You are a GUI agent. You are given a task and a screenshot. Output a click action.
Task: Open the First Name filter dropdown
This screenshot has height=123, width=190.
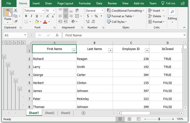point(74,50)
